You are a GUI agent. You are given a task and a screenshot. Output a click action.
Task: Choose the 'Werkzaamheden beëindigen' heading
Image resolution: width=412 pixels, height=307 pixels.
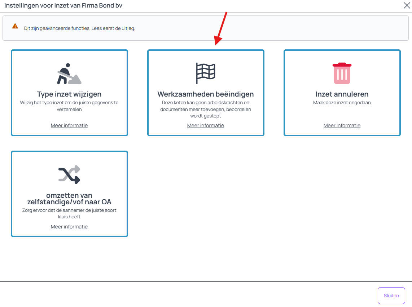tap(206, 94)
